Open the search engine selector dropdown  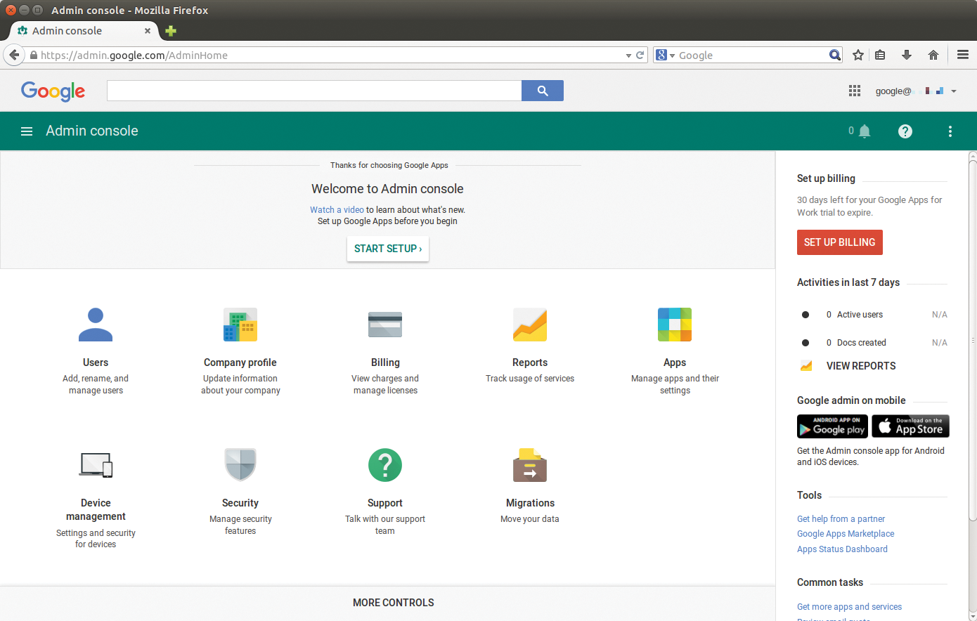coord(665,55)
